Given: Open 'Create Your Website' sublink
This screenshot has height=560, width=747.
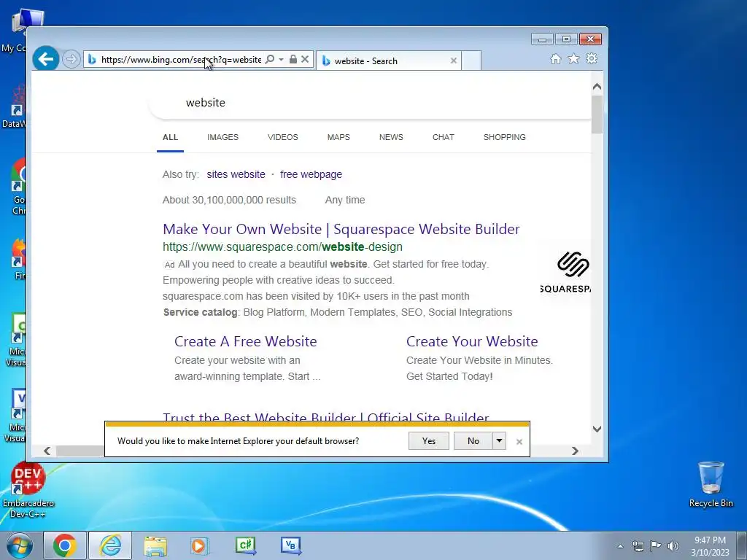Looking at the screenshot, I should pyautogui.click(x=472, y=341).
